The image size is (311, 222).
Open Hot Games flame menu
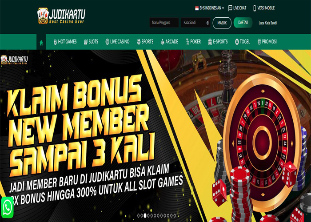(65, 42)
